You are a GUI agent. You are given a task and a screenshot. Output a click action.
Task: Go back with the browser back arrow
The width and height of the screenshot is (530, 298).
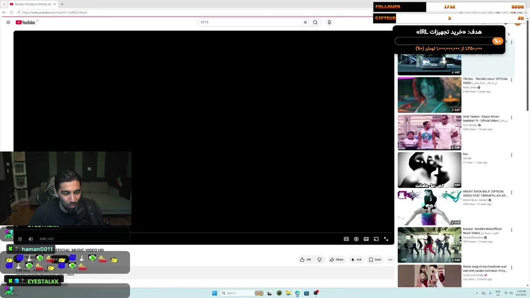coord(4,12)
